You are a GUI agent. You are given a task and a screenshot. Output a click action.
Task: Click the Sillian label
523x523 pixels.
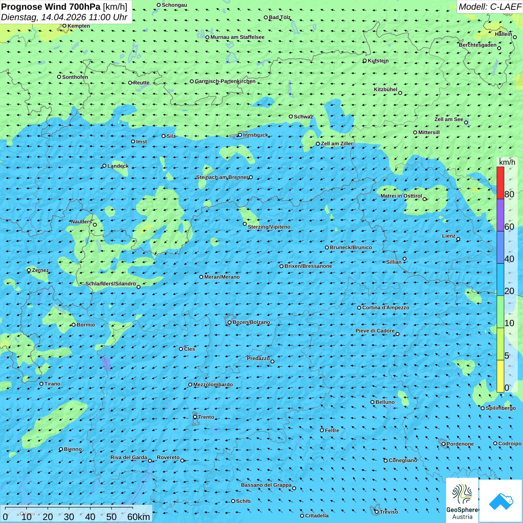click(394, 262)
